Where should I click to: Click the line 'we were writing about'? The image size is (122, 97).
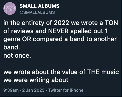(36, 80)
